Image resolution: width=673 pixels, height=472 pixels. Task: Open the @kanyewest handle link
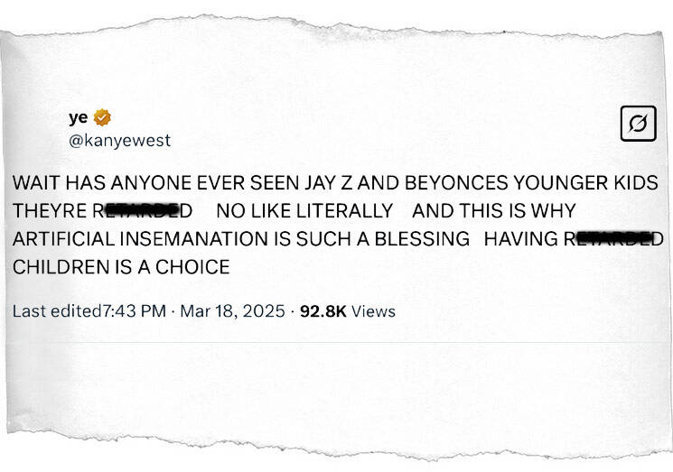click(119, 140)
